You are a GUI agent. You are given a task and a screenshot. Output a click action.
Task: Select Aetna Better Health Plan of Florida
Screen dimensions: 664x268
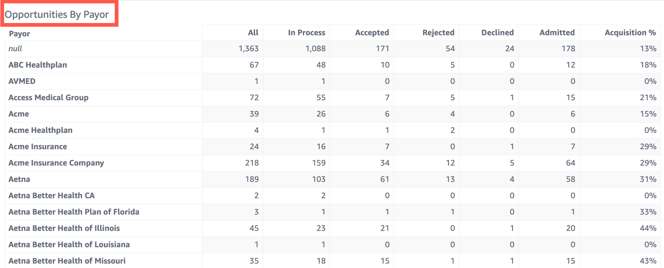74,212
